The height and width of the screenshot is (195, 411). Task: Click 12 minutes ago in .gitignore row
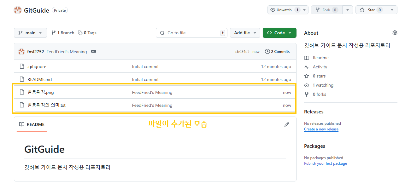tap(276, 66)
